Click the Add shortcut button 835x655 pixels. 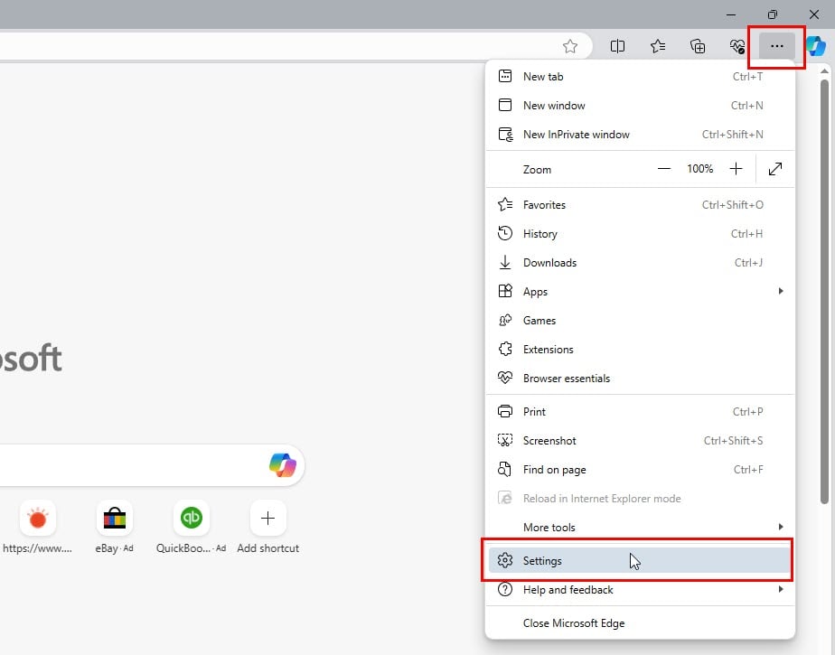pyautogui.click(x=267, y=519)
